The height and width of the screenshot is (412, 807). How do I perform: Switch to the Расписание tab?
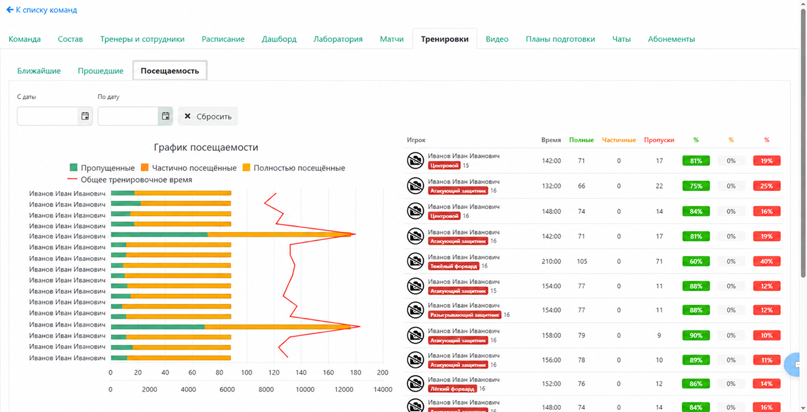[223, 39]
